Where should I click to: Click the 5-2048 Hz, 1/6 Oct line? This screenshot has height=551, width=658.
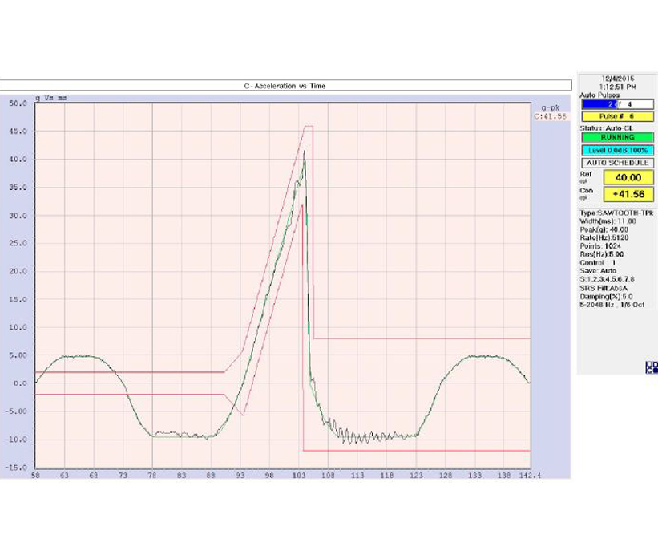[612, 305]
